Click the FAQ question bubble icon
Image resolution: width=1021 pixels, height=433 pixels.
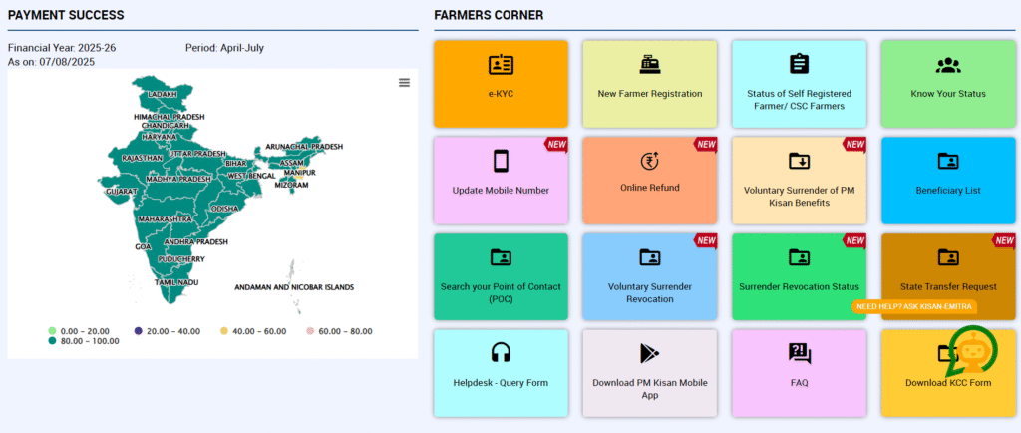(799, 353)
